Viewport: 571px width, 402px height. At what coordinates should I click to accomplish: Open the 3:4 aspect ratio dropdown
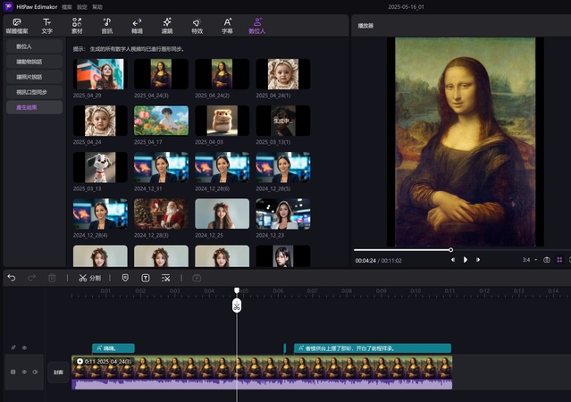[x=530, y=260]
